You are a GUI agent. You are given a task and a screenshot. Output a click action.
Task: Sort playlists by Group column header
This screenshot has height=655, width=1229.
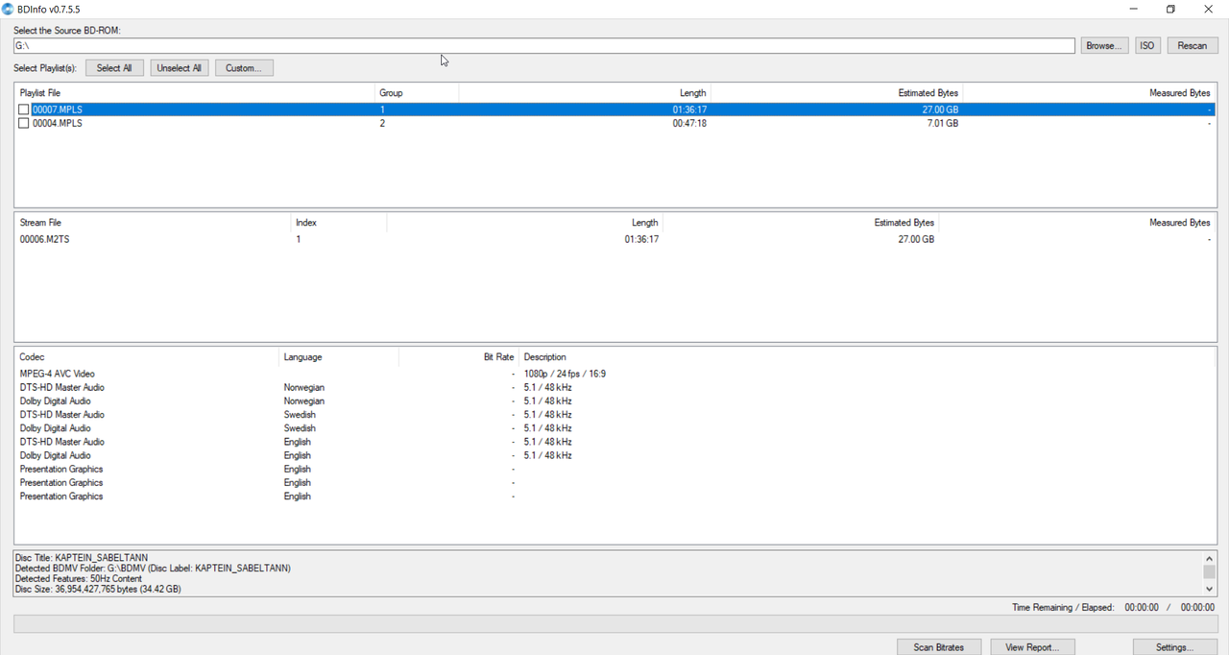tap(417, 93)
